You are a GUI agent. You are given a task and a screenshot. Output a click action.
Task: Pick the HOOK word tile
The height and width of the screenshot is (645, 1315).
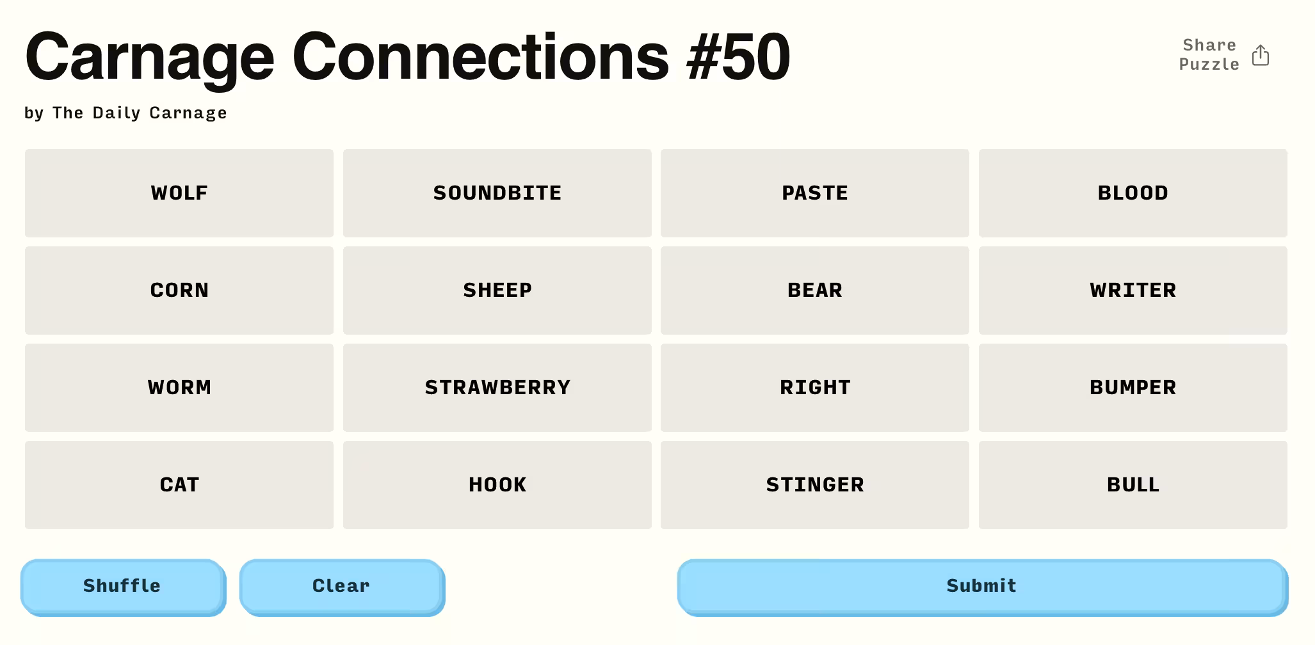[x=497, y=485]
